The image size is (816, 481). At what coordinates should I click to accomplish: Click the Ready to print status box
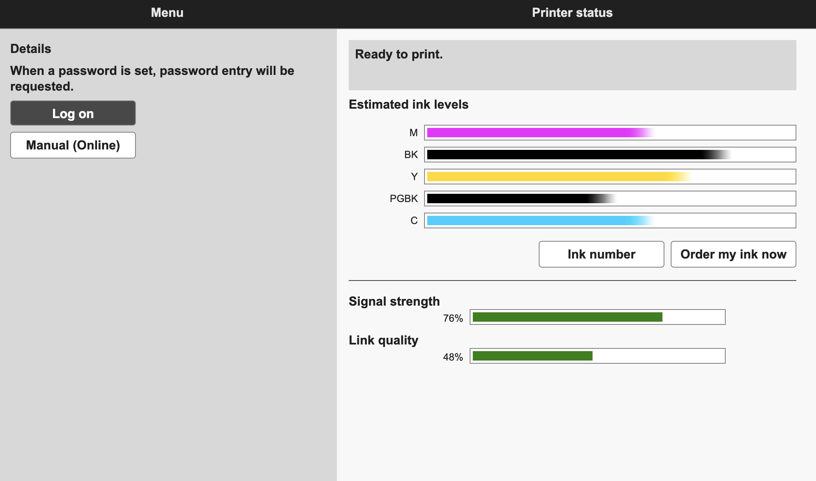pos(572,65)
